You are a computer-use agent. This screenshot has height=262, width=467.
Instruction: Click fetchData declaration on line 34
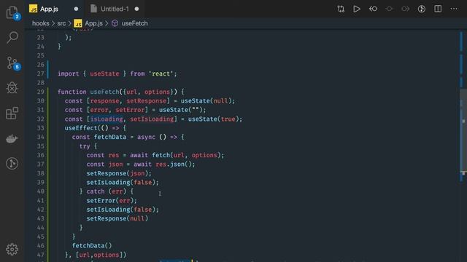coord(110,137)
